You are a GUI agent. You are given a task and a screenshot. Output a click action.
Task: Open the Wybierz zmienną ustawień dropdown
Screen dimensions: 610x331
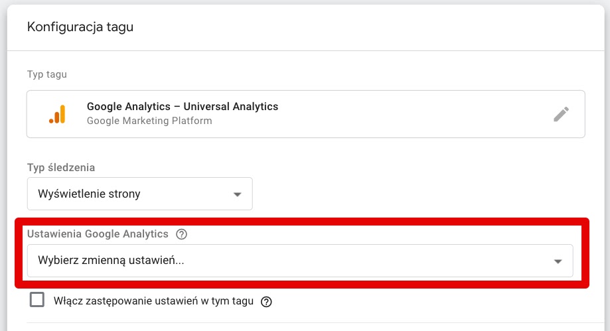tap(300, 261)
